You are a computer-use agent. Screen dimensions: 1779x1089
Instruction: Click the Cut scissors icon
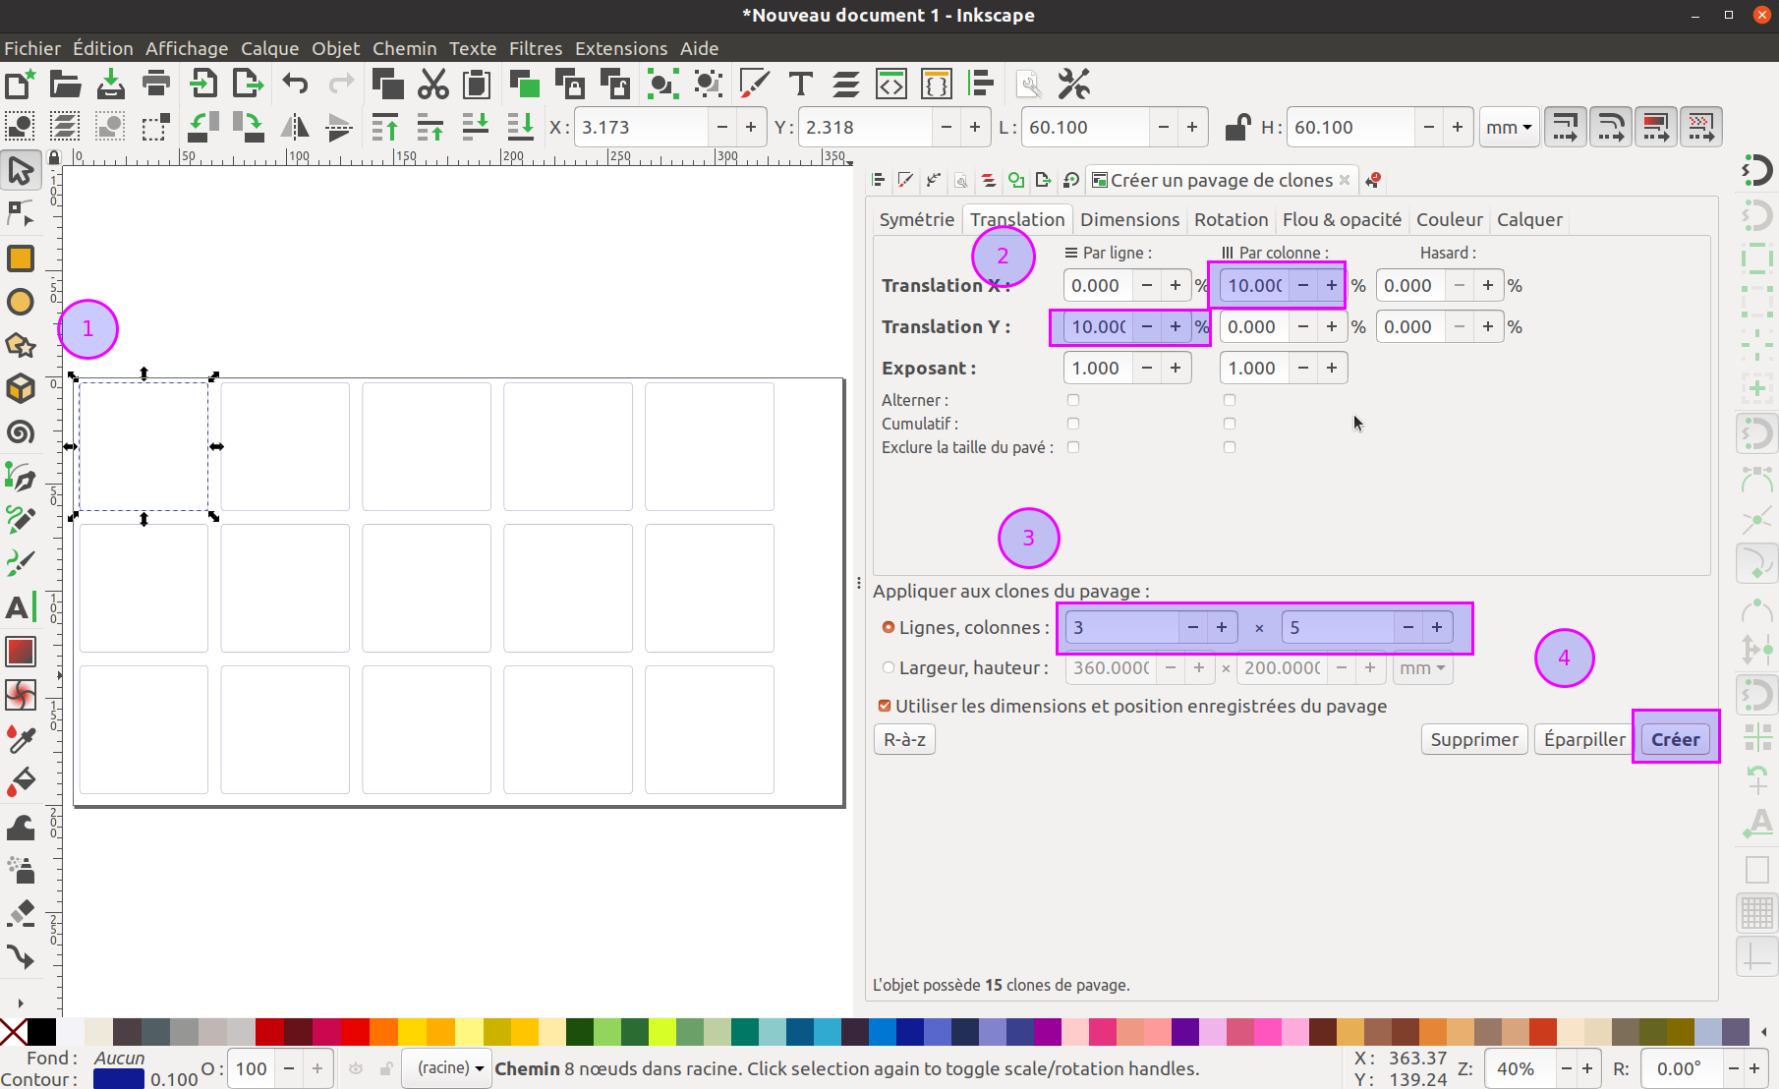[x=432, y=84]
